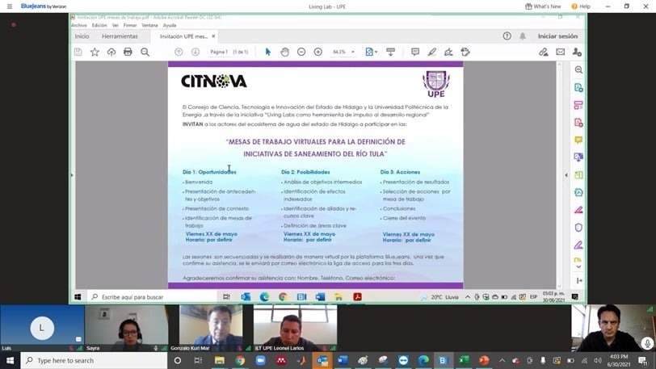This screenshot has width=656, height=369.
Task: Click What's New in BlueJeans header
Action: click(543, 6)
